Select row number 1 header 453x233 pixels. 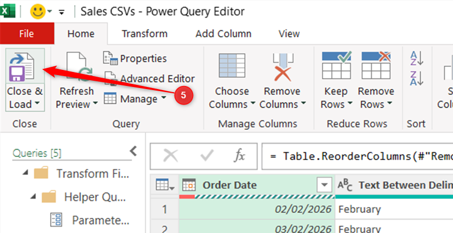coord(165,209)
